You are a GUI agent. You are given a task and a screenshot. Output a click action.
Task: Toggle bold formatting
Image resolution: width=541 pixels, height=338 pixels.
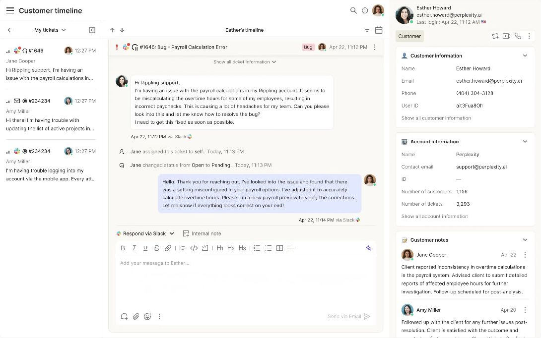[123, 248]
